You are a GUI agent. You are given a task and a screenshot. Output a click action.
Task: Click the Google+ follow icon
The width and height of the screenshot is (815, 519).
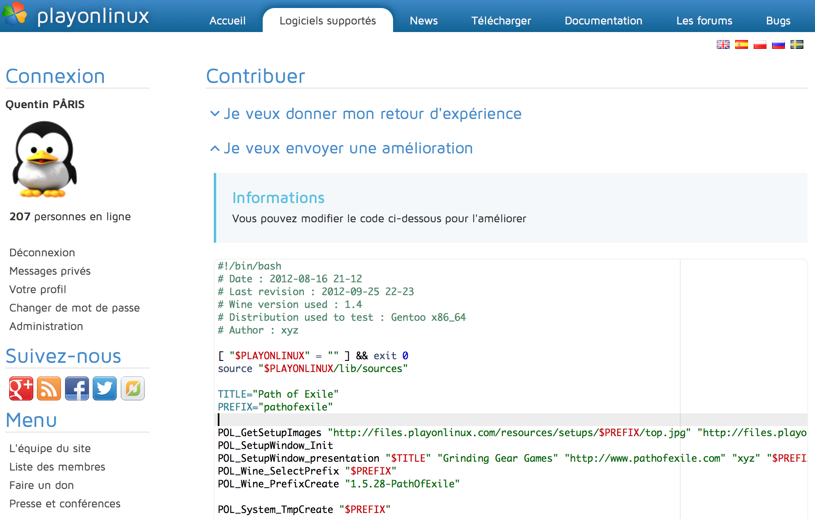coord(21,388)
